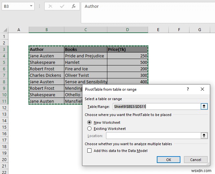Viewport: 215px width, 174px height.
Task: Open the Name Box dropdown arrow
Action: coord(31,6)
